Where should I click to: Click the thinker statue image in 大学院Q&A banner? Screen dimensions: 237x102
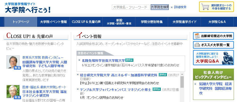pos(227,58)
